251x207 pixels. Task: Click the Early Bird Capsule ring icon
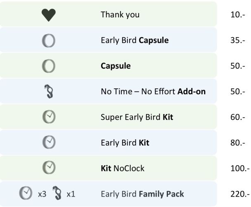click(x=49, y=40)
